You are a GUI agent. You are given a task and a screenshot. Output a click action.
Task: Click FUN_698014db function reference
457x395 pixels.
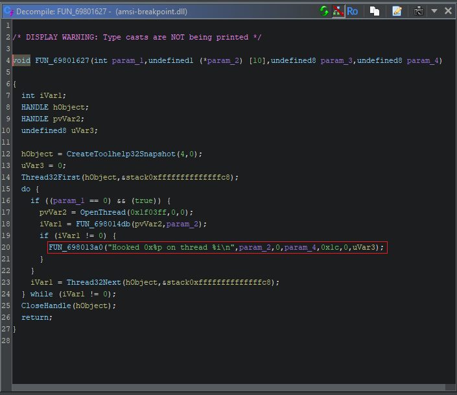pyautogui.click(x=103, y=224)
